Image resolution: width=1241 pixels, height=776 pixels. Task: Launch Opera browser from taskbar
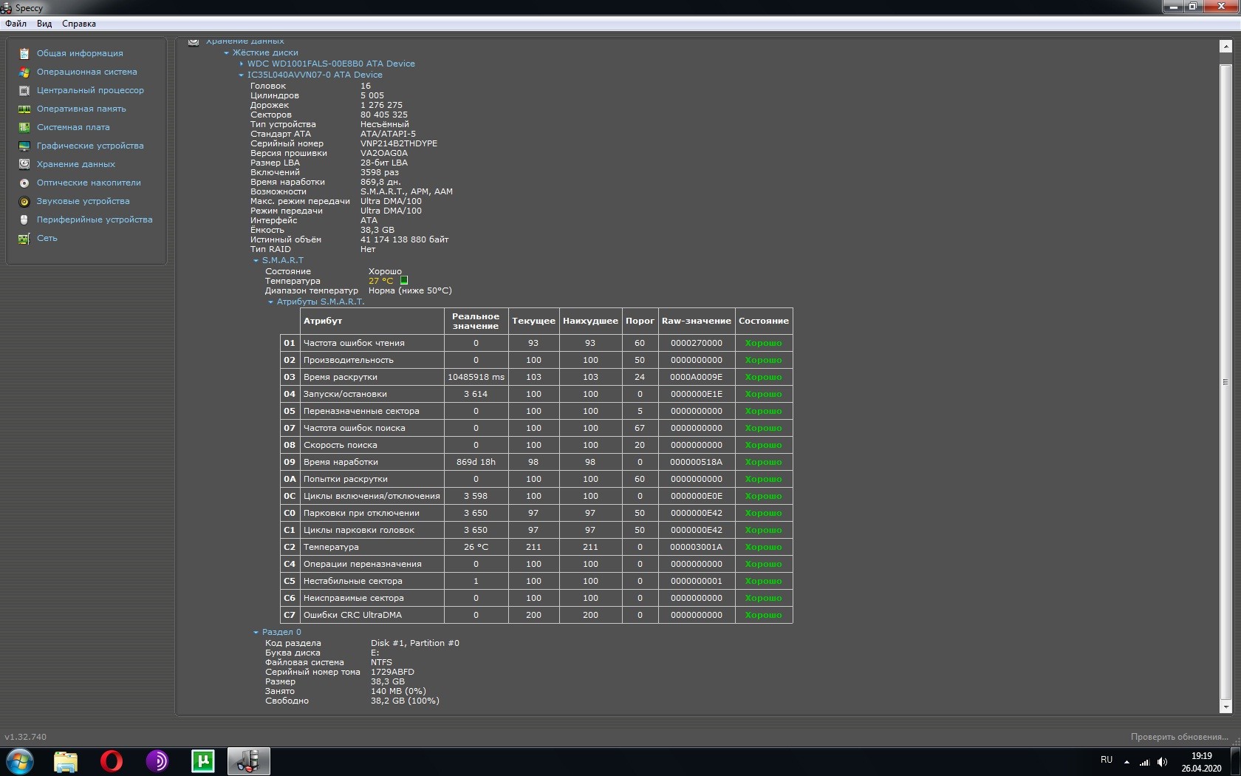pos(112,761)
